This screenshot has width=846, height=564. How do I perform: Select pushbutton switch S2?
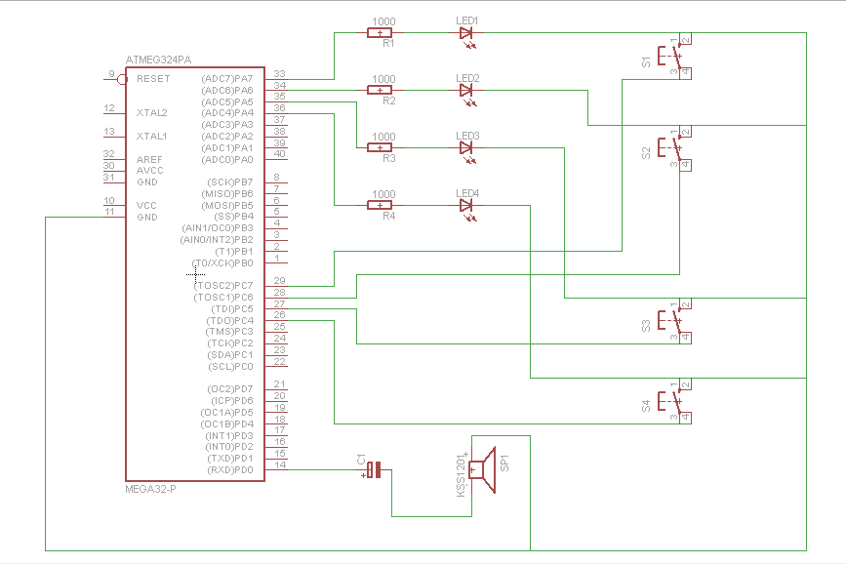tap(674, 148)
